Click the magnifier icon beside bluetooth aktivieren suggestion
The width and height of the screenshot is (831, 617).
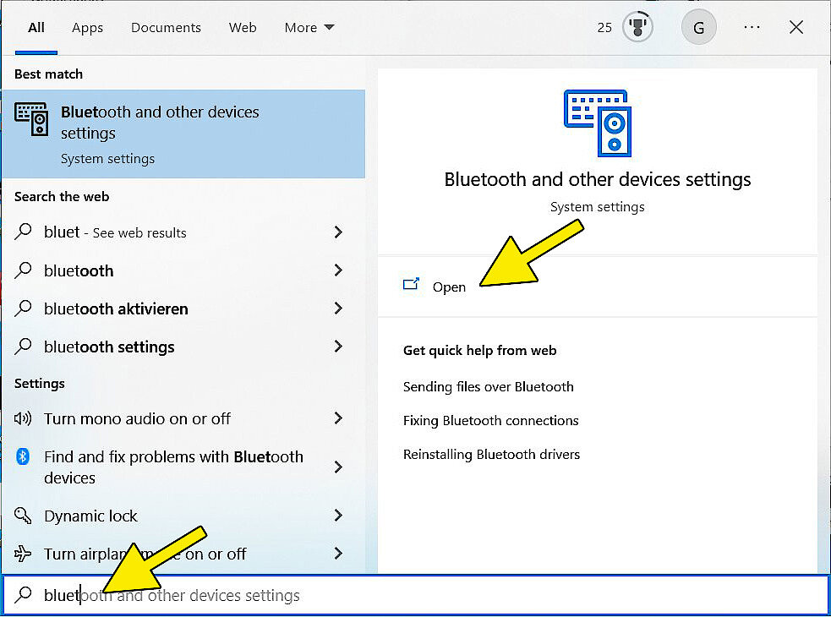tap(22, 308)
